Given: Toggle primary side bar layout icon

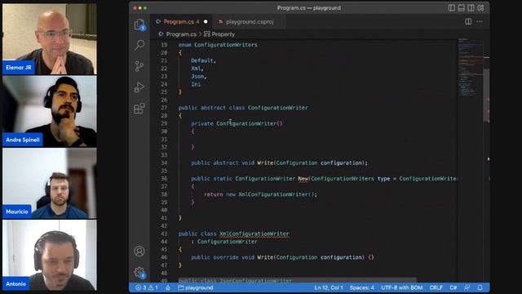Looking at the screenshot, I should click(x=451, y=7).
